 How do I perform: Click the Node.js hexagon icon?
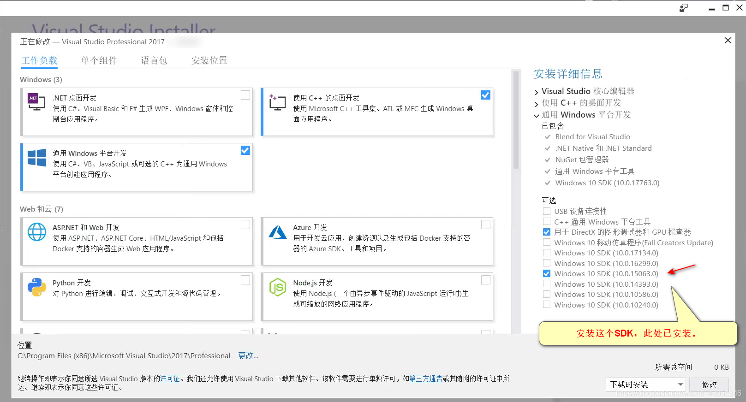click(278, 287)
